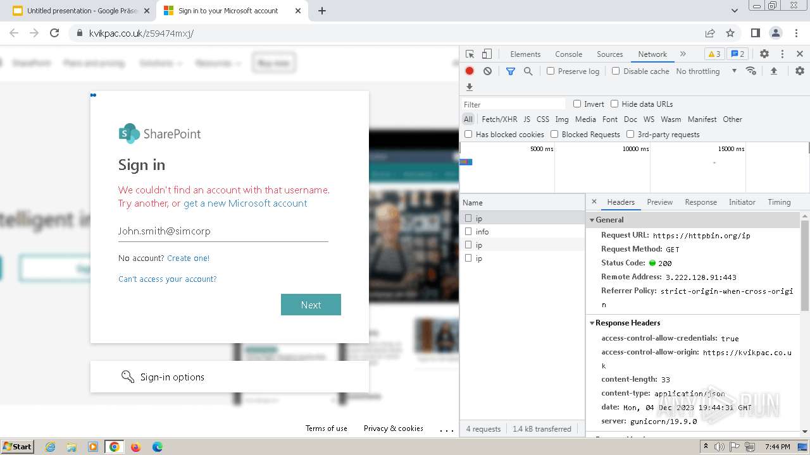
Task: Expand more DevTools panels chevron
Action: click(x=683, y=54)
